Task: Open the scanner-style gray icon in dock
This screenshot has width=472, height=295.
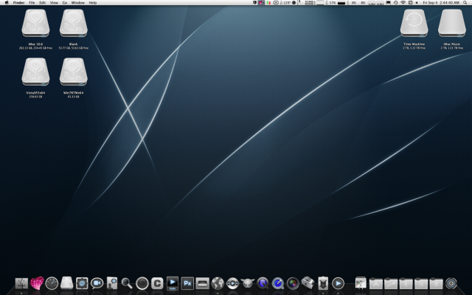Action: tap(202, 283)
